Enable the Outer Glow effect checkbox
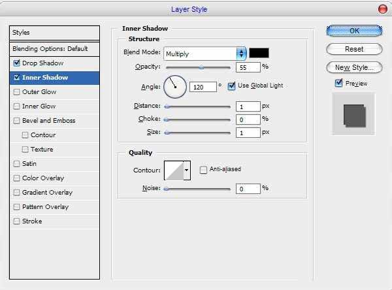392x290 pixels. 16,92
